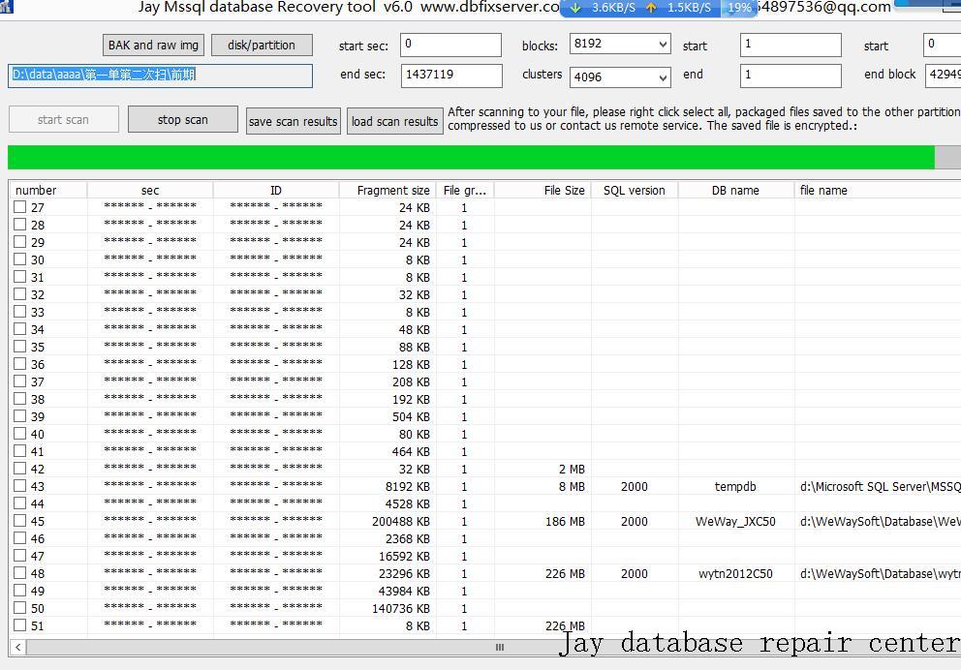Load scan results from file
Image resolution: width=961 pixels, height=670 pixels.
click(x=394, y=121)
